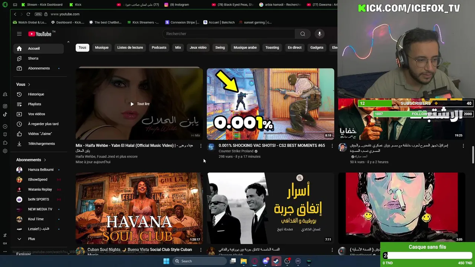475x267 pixels.
Task: Open the 0.001% CS2 video thumbnail
Action: (270, 104)
